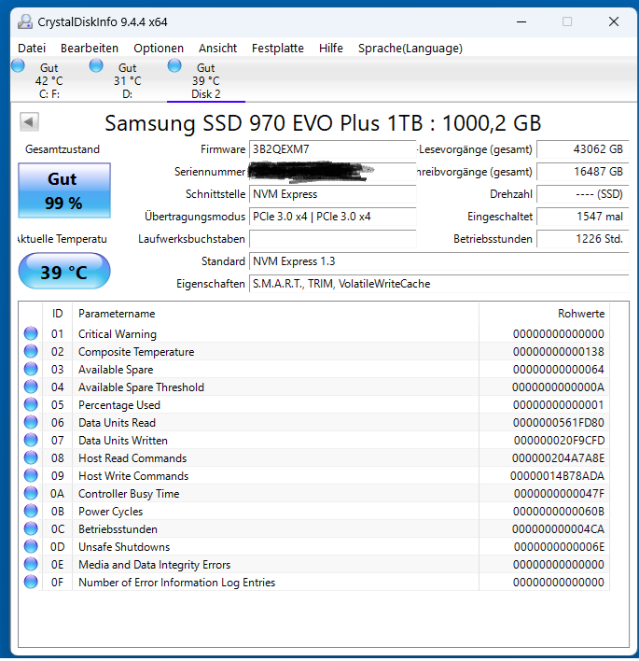Click the Betriebsstunden value 1226 Std.
Screen dimensions: 639x661
tap(582, 239)
